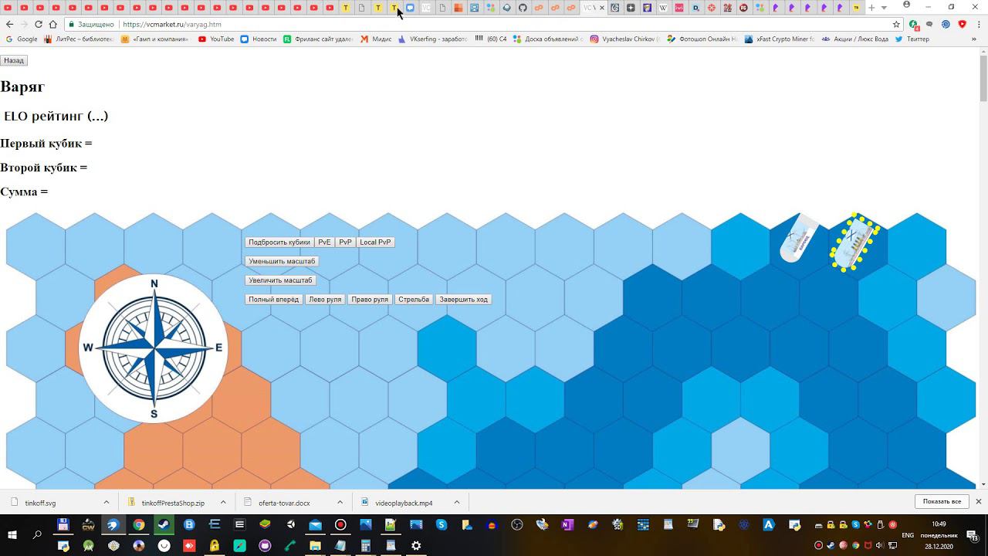Click Право руля button
The width and height of the screenshot is (988, 556).
pyautogui.click(x=370, y=300)
